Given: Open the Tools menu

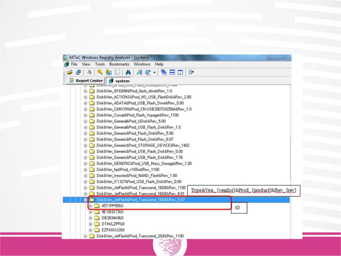Looking at the screenshot, I should click(x=100, y=64).
